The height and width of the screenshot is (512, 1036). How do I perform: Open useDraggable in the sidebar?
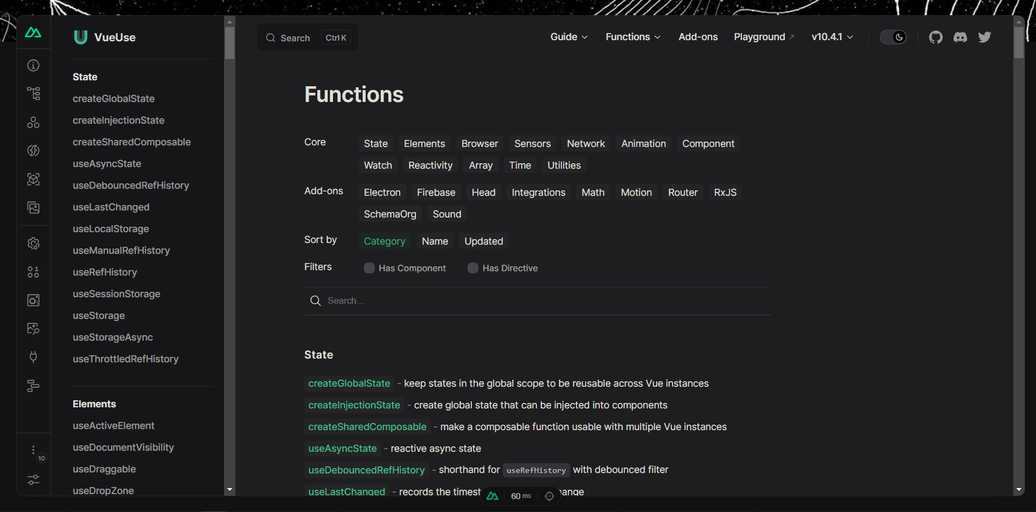[x=104, y=469]
